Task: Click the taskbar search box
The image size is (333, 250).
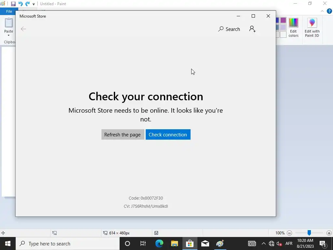Action: 68,243
